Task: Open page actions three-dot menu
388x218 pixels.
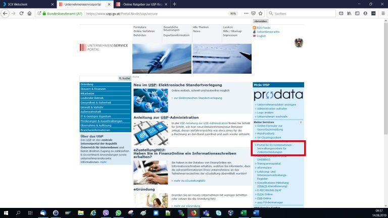Action: [x=246, y=14]
